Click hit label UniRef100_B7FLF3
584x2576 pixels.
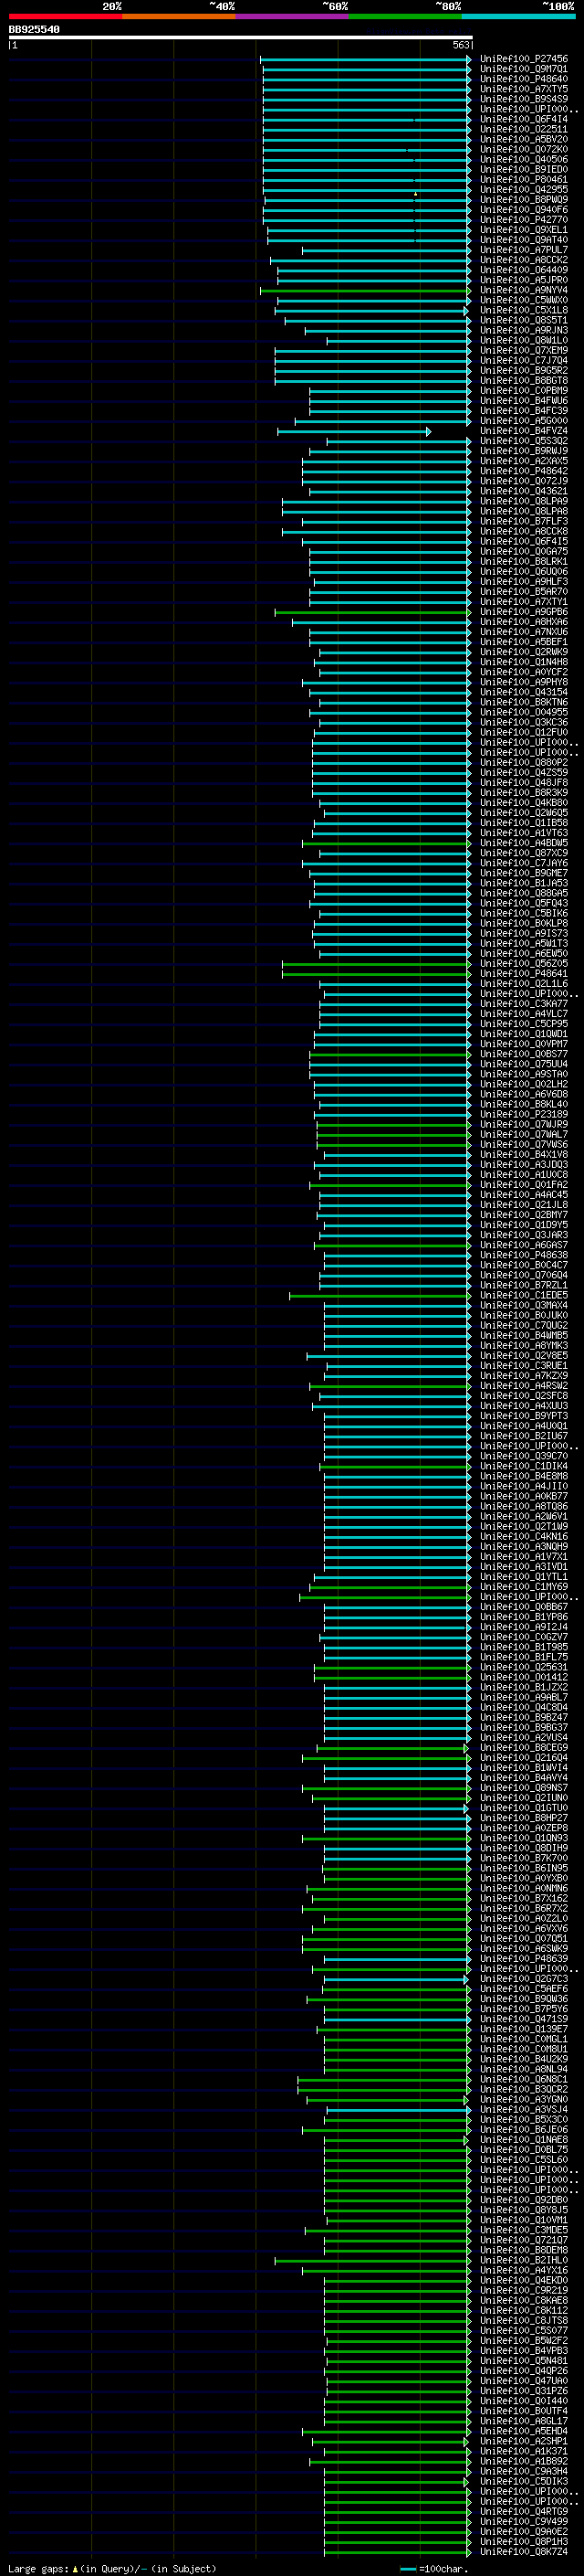pos(524,521)
